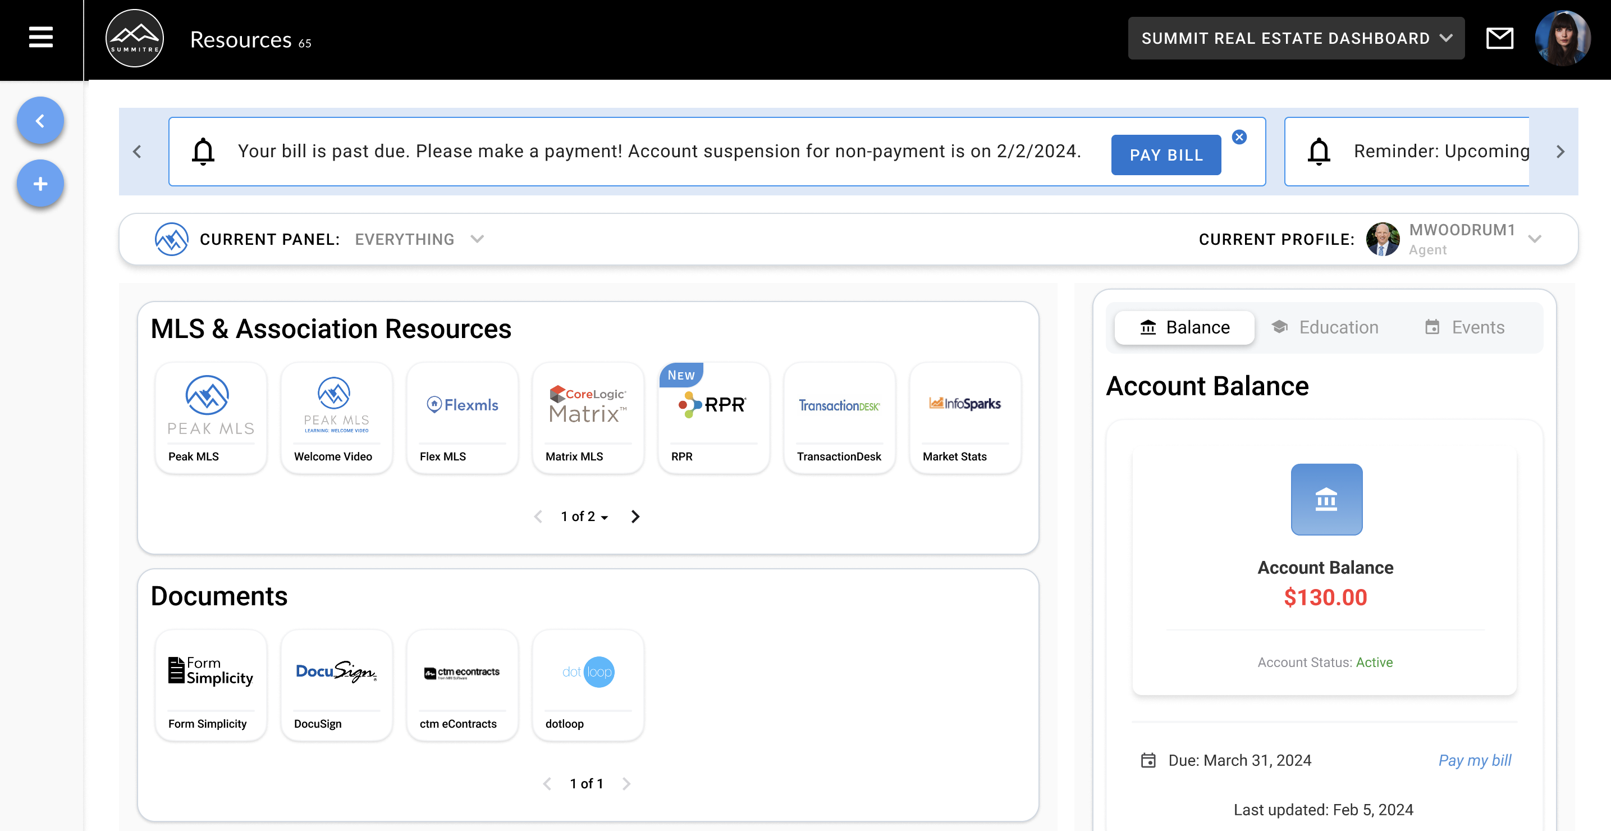Open the Welcome Video resource card

336,417
